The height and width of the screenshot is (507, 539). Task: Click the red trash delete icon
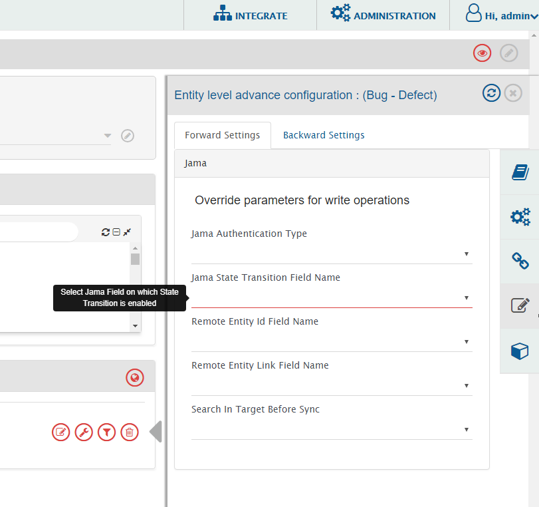coord(130,432)
